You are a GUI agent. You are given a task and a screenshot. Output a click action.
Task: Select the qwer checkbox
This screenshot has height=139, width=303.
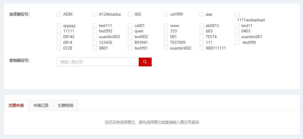pyautogui.click(x=130, y=31)
